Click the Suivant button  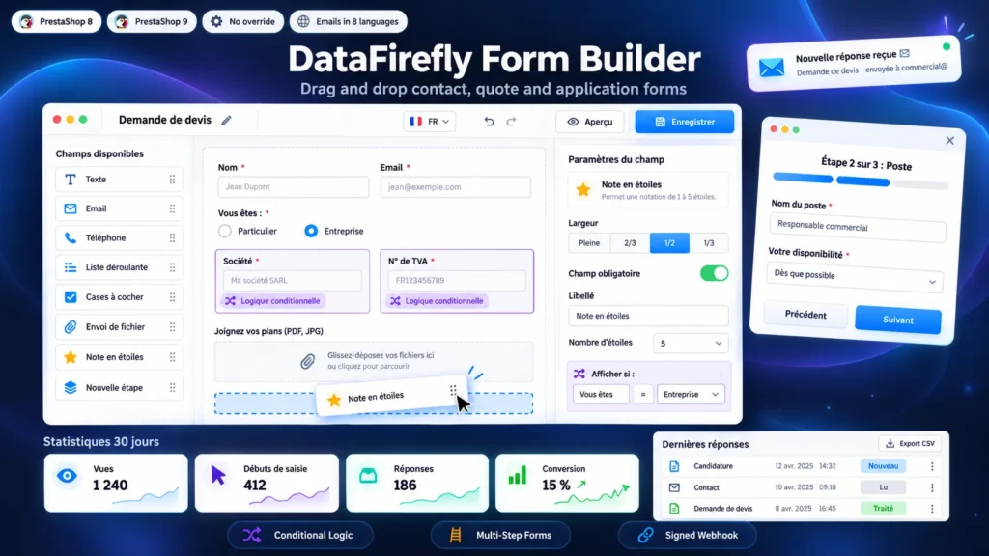[x=897, y=320]
